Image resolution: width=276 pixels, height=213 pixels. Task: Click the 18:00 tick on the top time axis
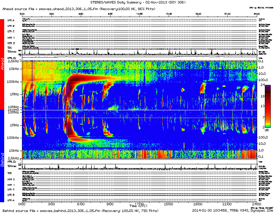point(198,13)
